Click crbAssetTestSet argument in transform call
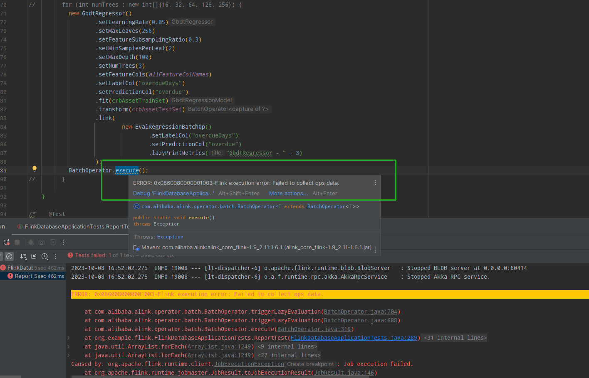 coord(157,109)
